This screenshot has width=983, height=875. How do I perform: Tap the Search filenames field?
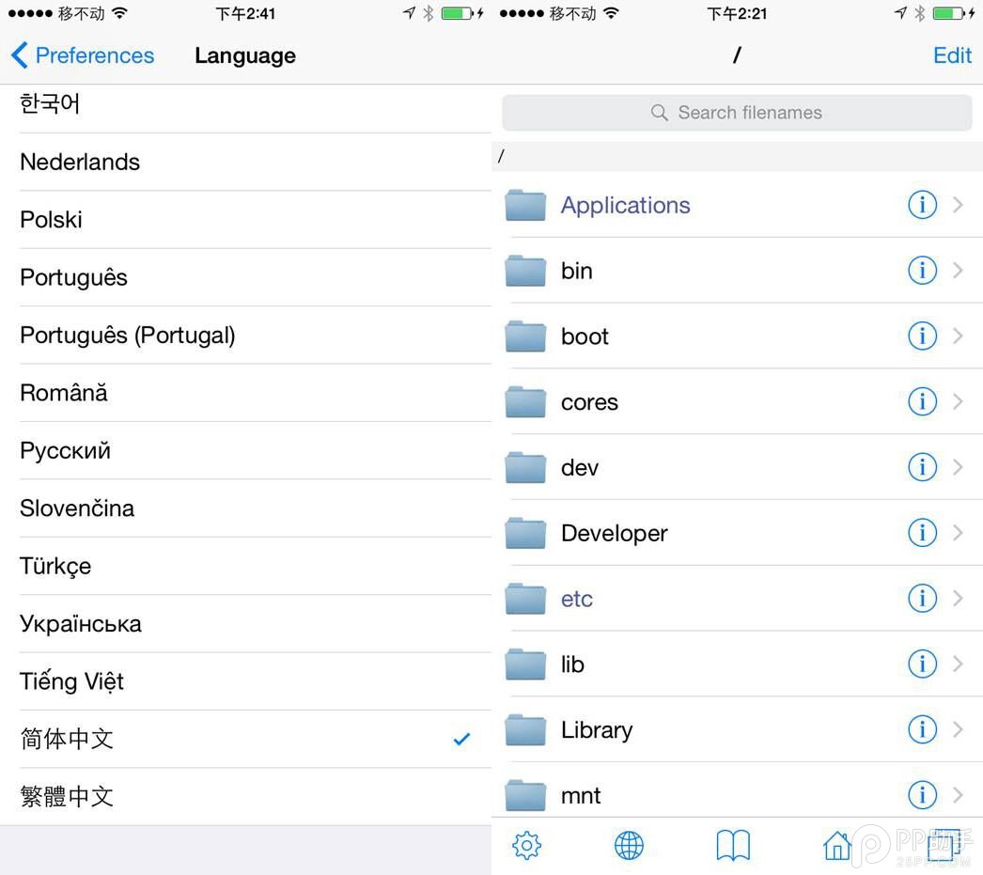coord(737,113)
